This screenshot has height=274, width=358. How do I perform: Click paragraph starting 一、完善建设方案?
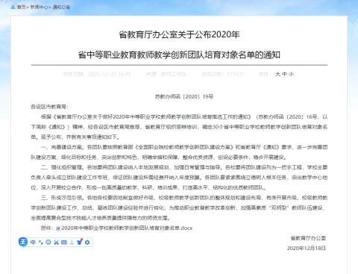click(179, 152)
